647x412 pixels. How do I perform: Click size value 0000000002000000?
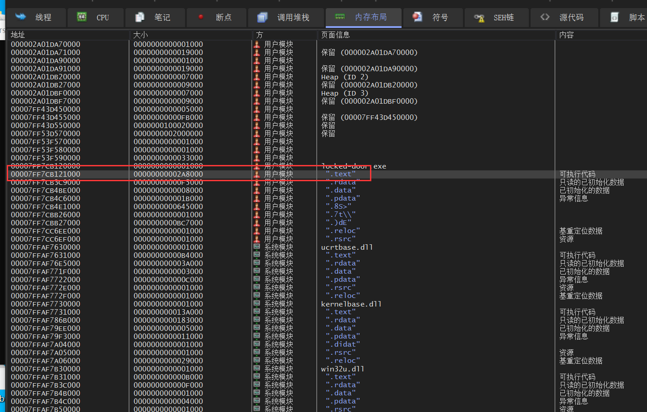coord(168,133)
